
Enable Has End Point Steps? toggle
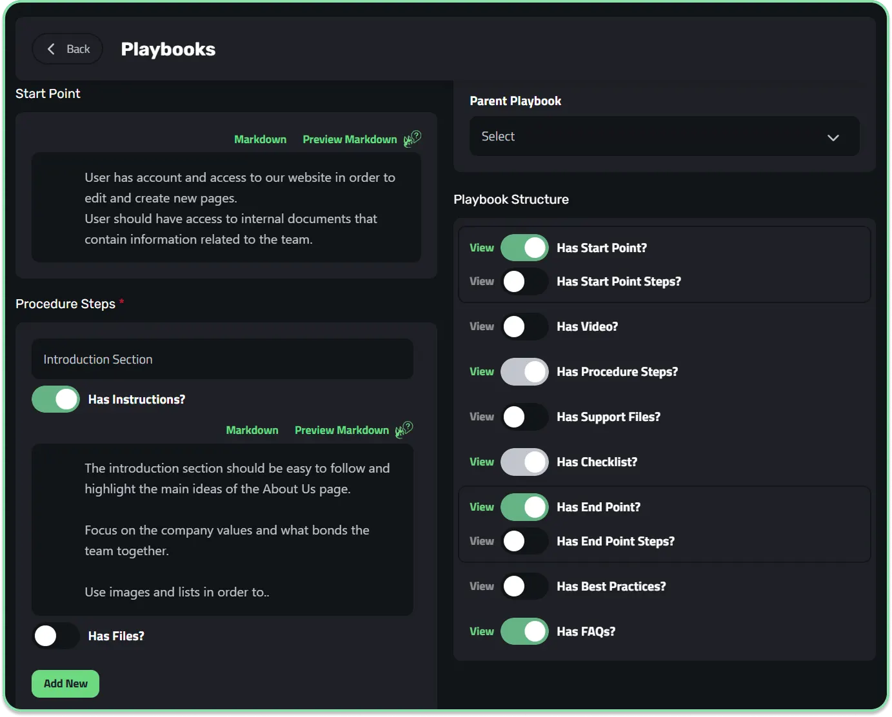pos(524,541)
